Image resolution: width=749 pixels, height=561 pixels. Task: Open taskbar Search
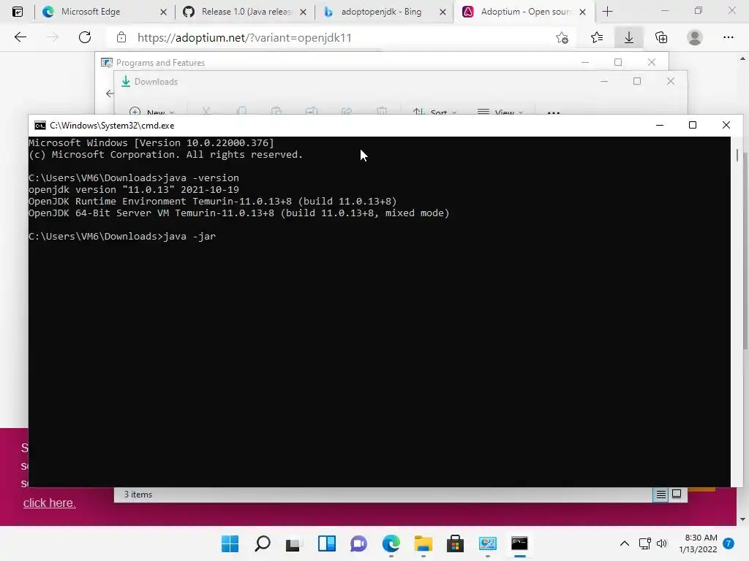point(263,543)
